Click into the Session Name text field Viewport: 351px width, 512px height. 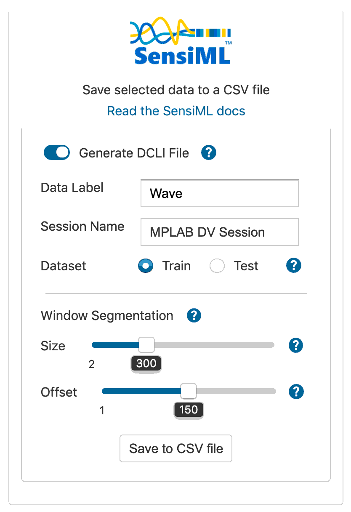click(219, 232)
